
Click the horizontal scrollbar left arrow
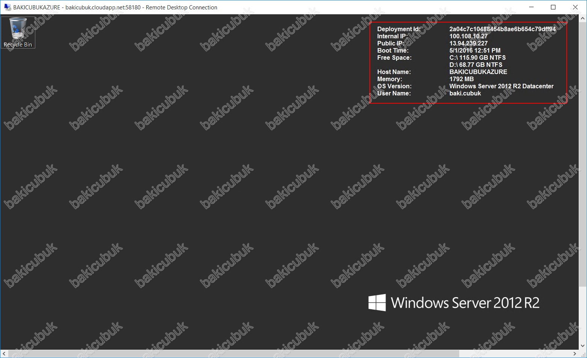point(4,353)
